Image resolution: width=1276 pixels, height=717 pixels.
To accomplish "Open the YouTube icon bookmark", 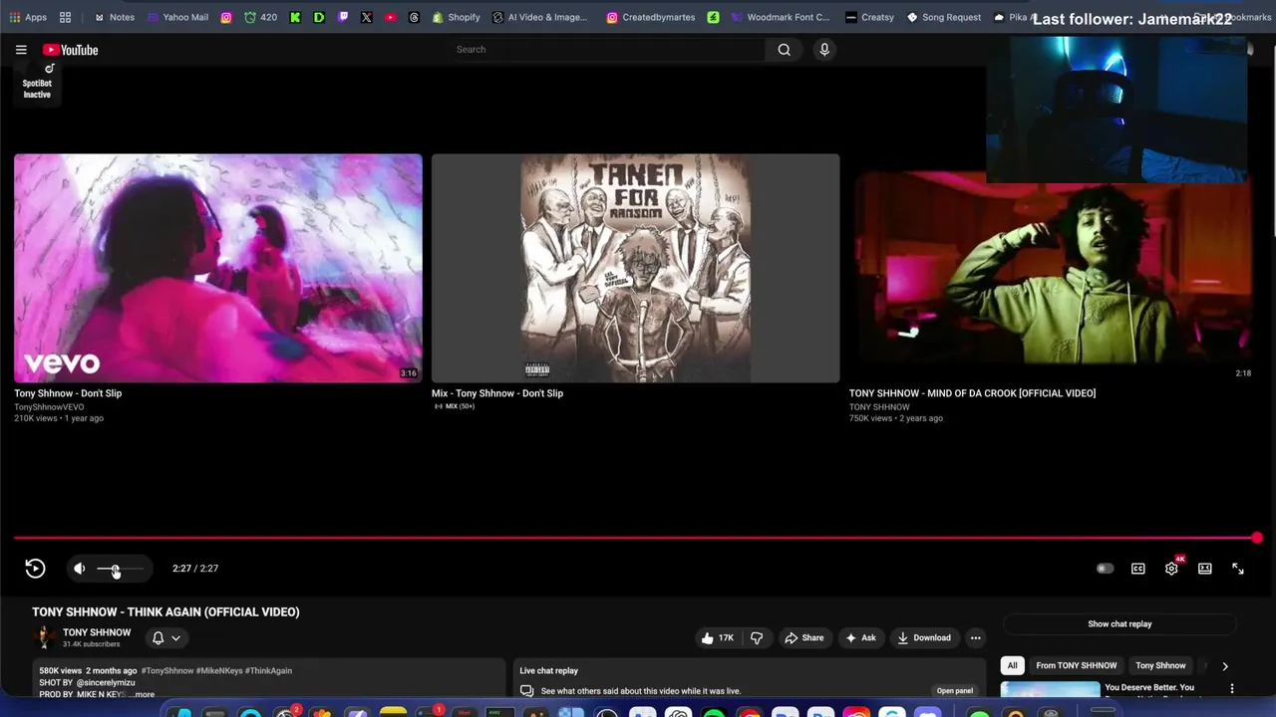I will pyautogui.click(x=390, y=17).
